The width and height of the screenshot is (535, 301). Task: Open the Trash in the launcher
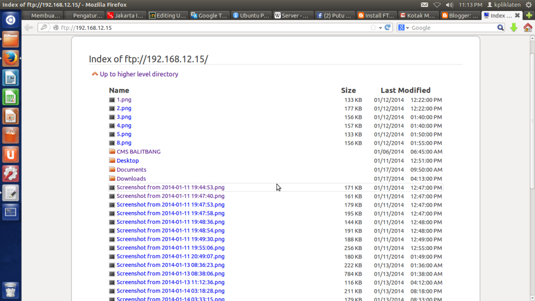tap(11, 290)
